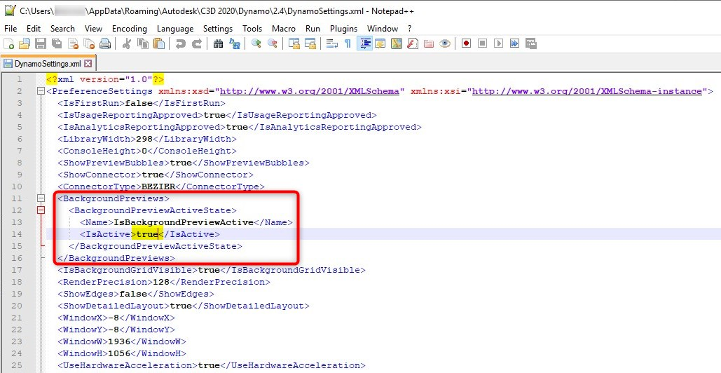Screen dimensions: 721x373
Task: Open the Replace toolbar icon
Action: click(x=235, y=43)
